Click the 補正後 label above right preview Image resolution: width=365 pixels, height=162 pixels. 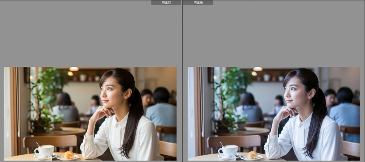pyautogui.click(x=198, y=3)
